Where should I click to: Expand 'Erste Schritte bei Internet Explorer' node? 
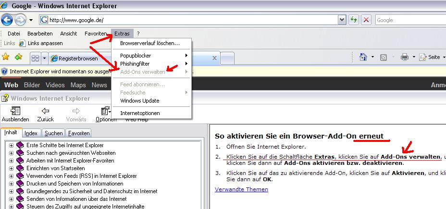point(11,145)
